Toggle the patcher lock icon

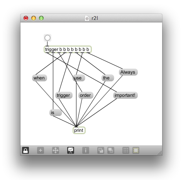25,150
